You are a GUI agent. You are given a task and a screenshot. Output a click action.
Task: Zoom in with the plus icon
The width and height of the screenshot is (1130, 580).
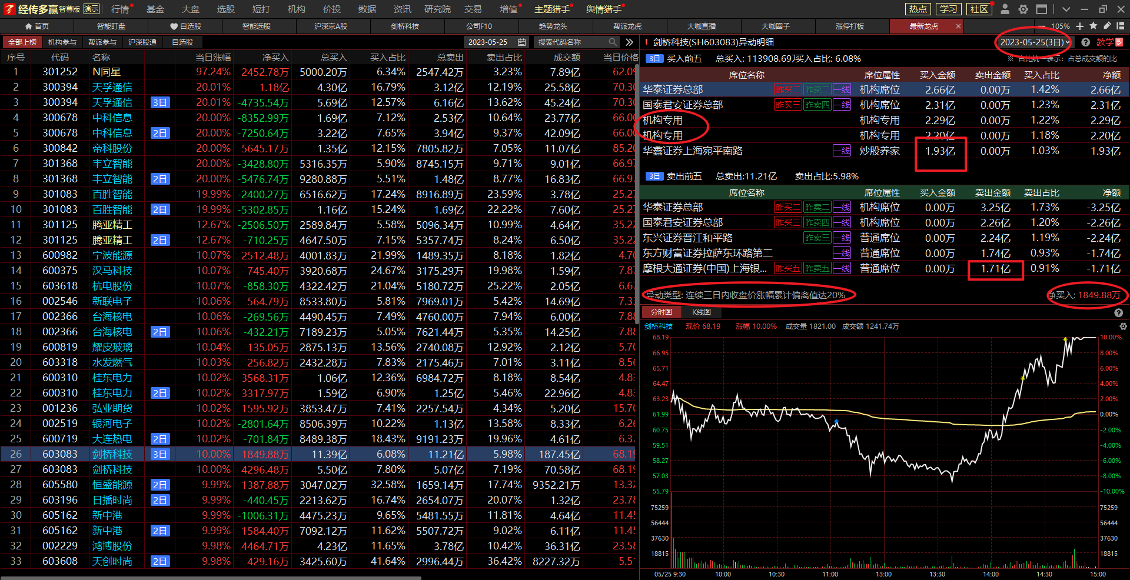1080,26
